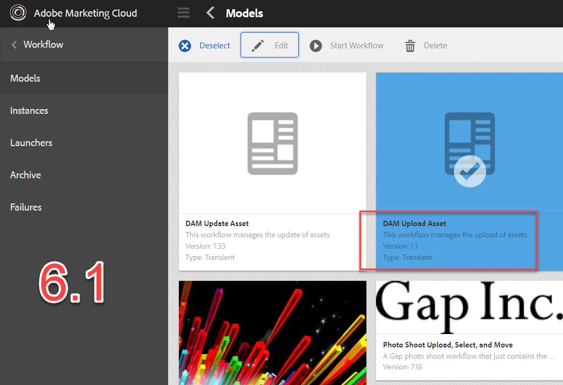Viewport: 563px width, 385px height.
Task: Collapse Workflow using the back chevron
Action: coord(14,45)
